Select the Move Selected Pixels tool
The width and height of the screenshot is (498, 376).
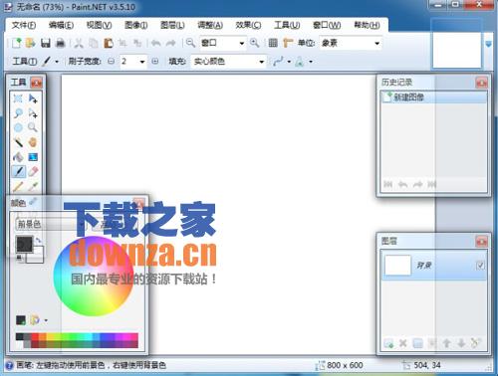click(x=33, y=98)
